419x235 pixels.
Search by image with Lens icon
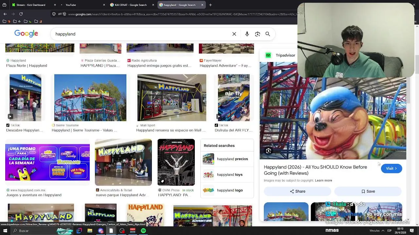click(x=258, y=34)
